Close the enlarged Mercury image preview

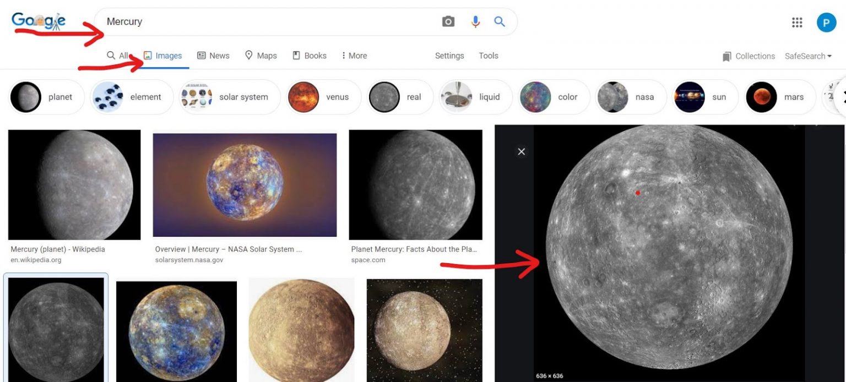[522, 151]
